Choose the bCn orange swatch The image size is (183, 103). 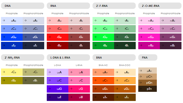tap(103, 80)
